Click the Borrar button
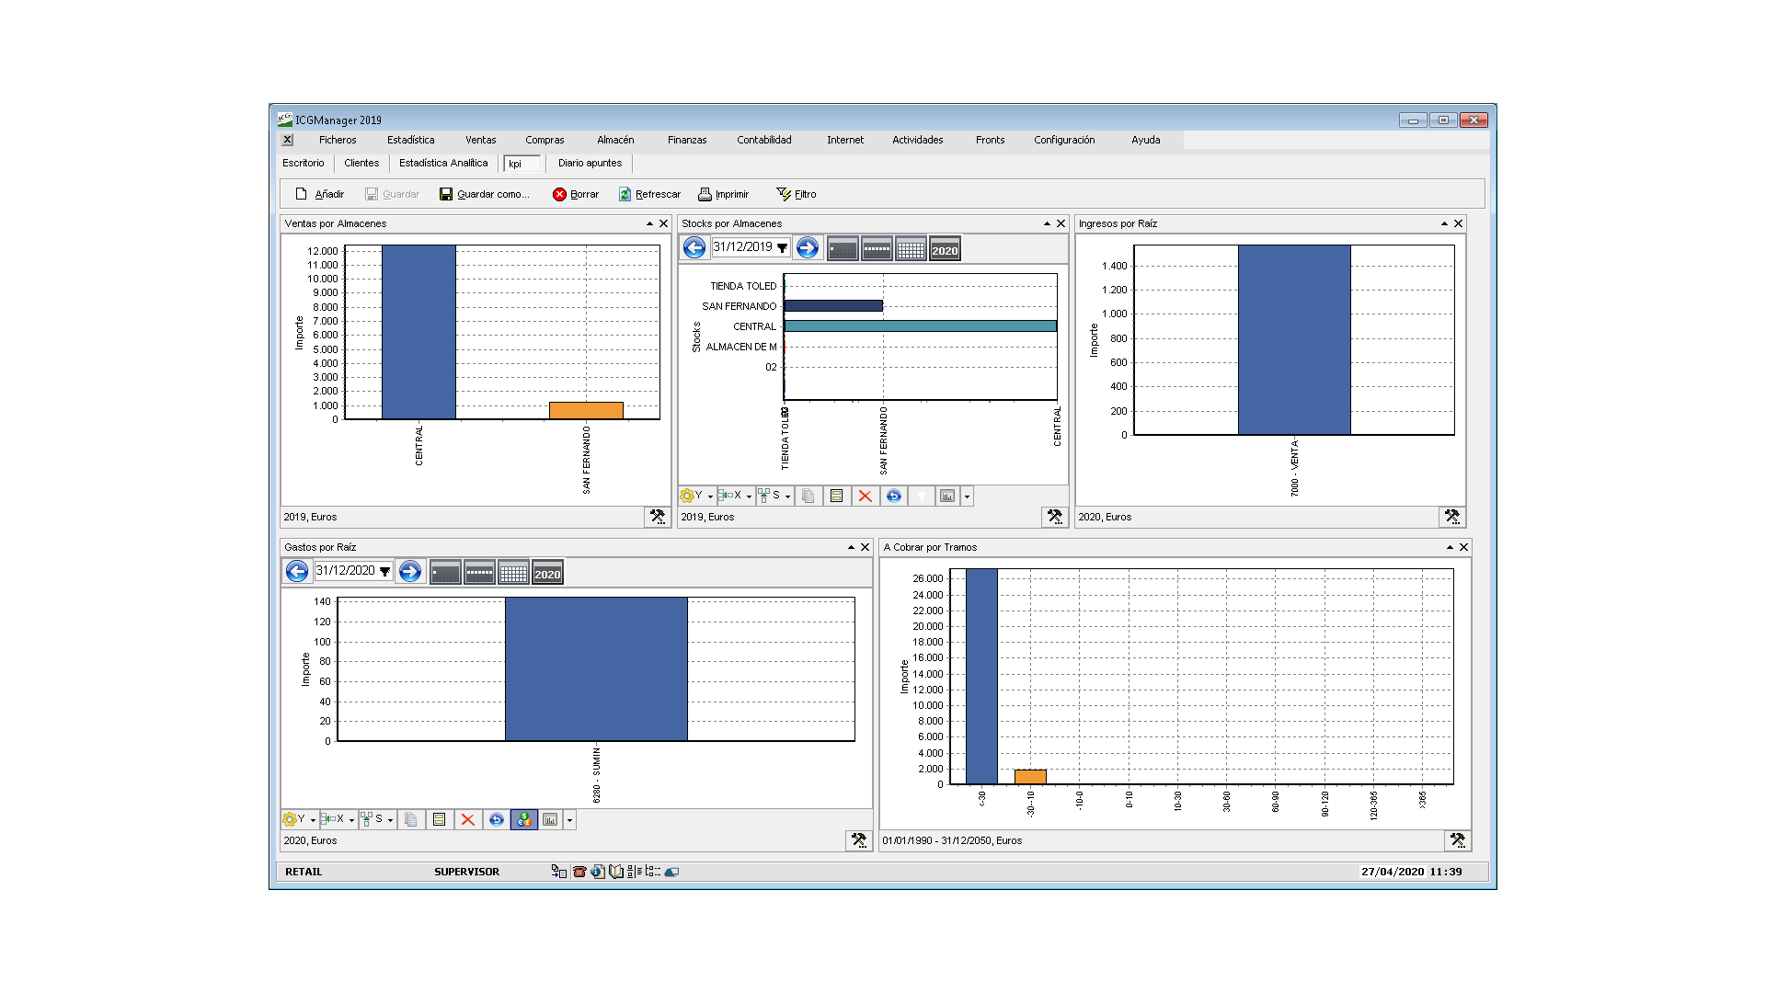 (576, 194)
